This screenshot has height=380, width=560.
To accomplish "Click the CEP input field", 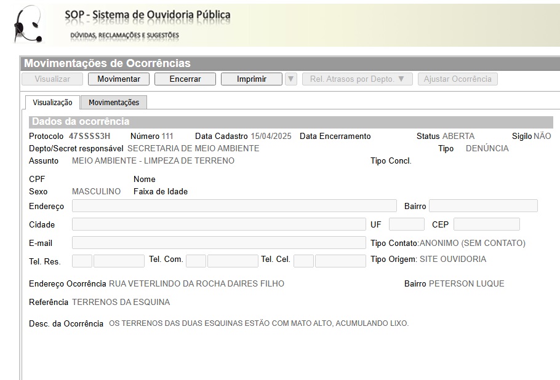I will click(486, 224).
